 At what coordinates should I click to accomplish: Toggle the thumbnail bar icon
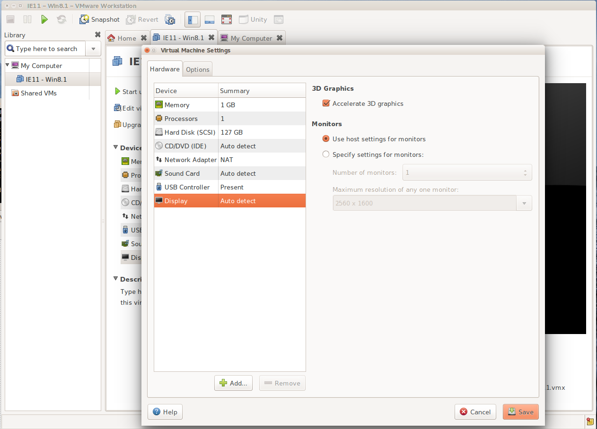210,19
